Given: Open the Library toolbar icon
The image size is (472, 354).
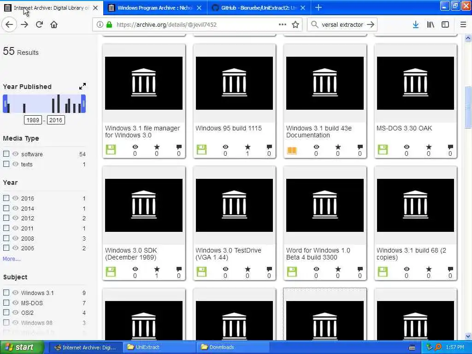Looking at the screenshot, I should (x=431, y=25).
